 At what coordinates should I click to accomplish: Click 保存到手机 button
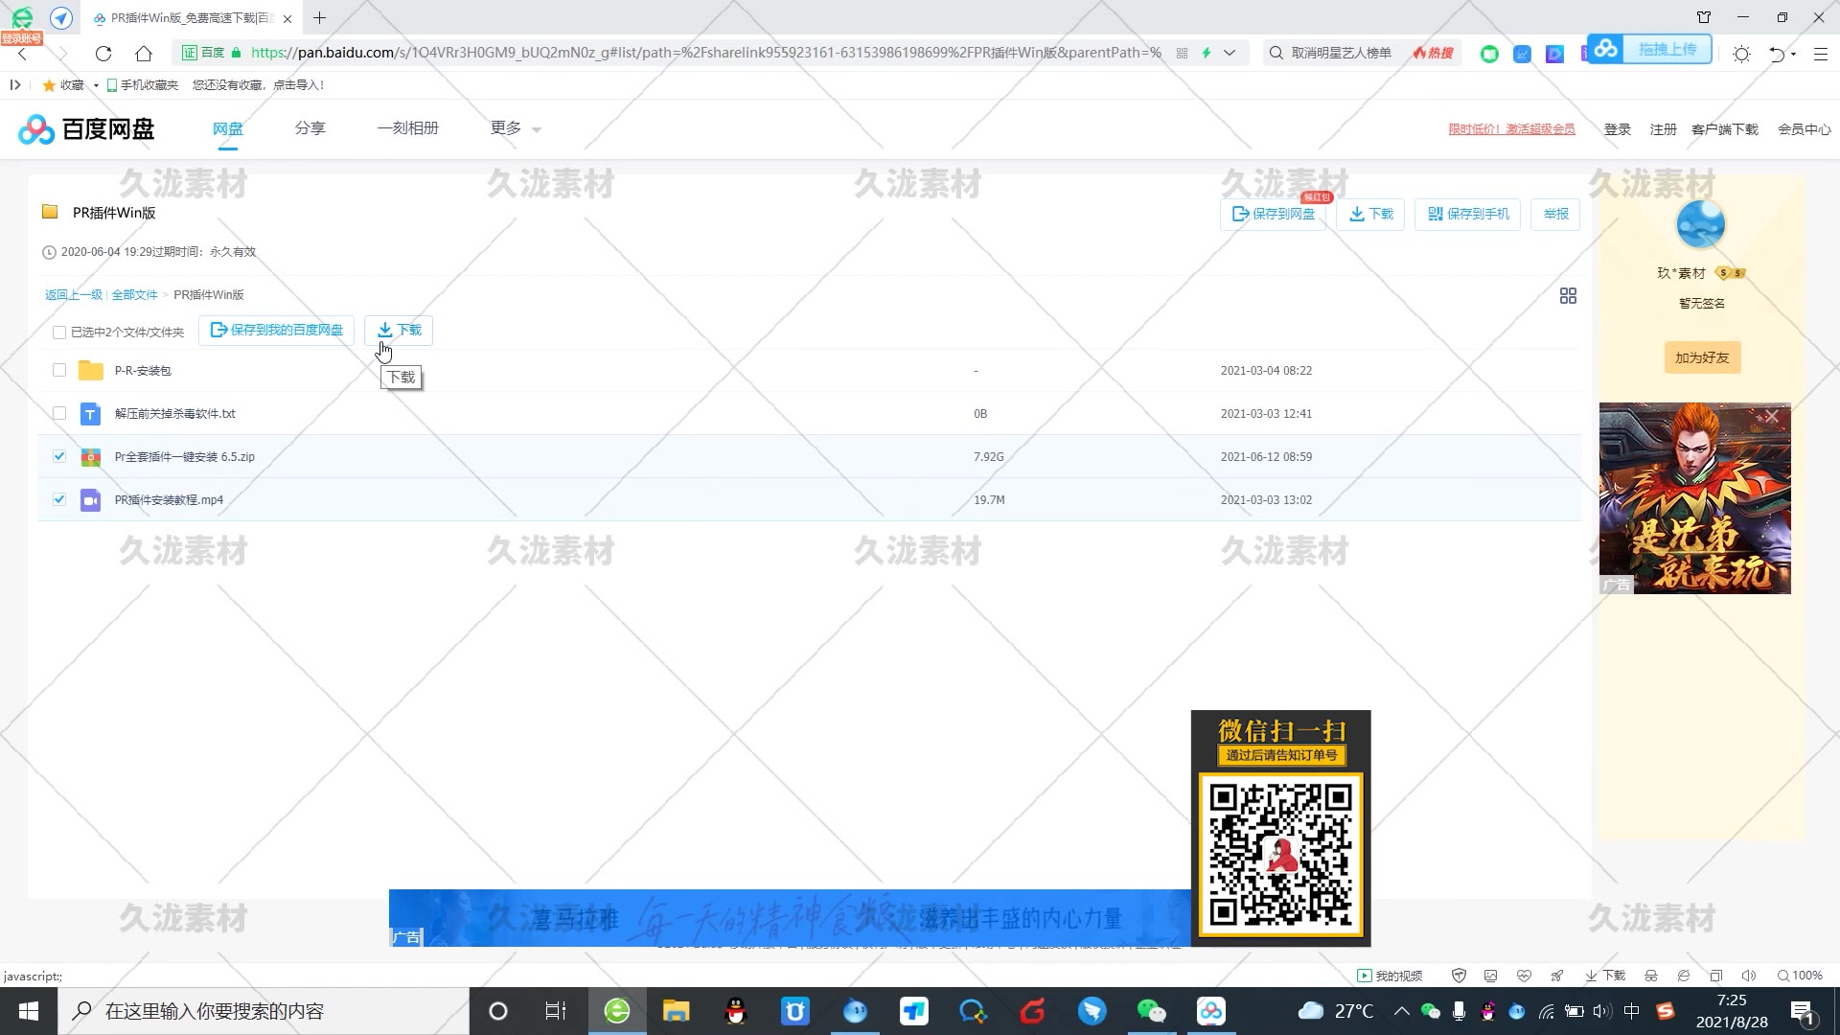[x=1467, y=214]
